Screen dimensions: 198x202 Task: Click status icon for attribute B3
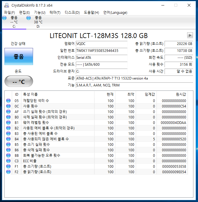tap(8, 133)
